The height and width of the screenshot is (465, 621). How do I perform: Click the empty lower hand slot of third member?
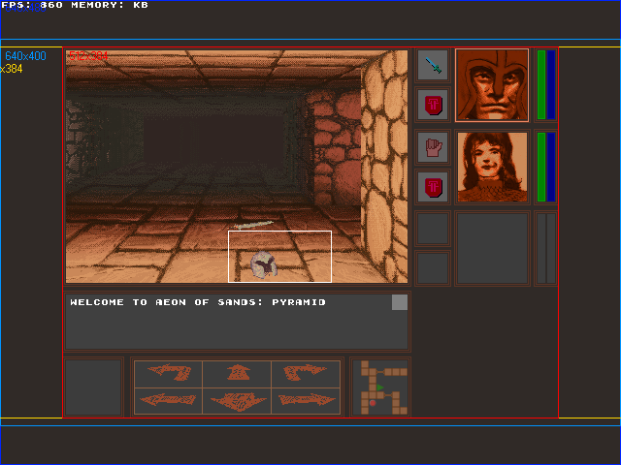click(433, 268)
